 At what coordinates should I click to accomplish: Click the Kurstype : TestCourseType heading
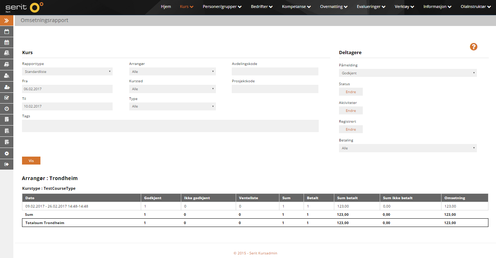(49, 188)
